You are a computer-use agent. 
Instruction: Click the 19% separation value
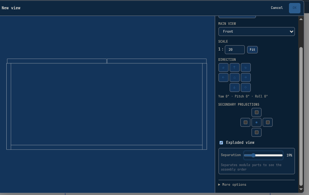(x=289, y=155)
